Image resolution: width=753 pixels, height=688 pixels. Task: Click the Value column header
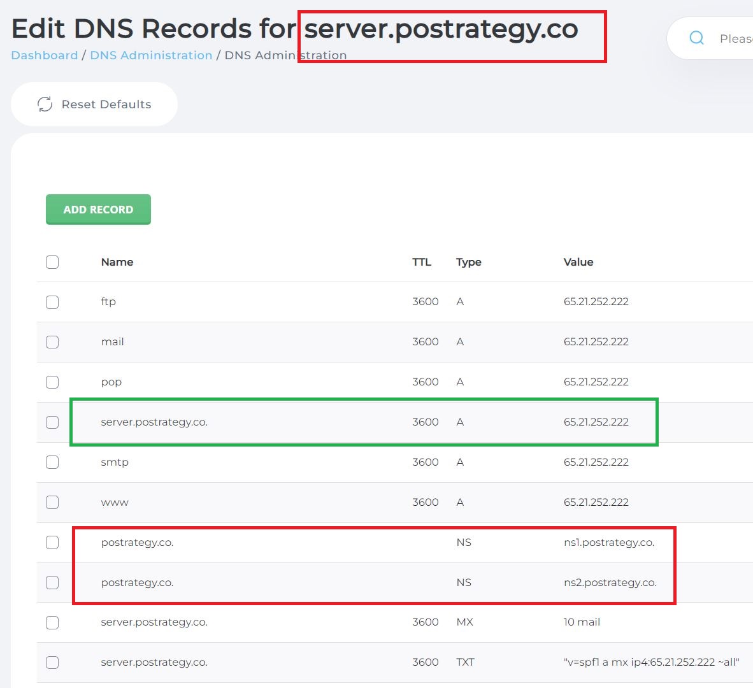coord(578,262)
